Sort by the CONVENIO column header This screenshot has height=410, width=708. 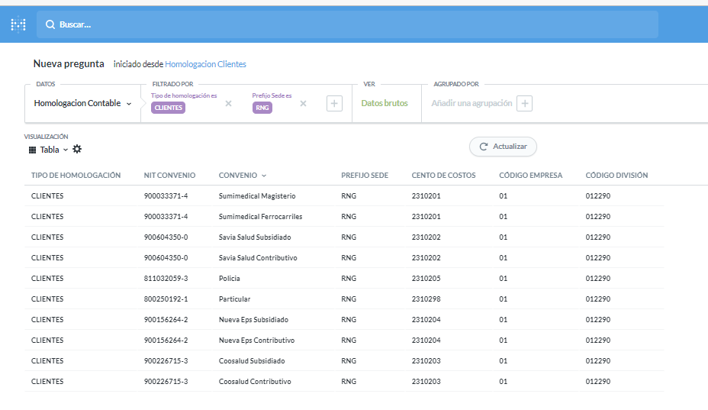(242, 176)
